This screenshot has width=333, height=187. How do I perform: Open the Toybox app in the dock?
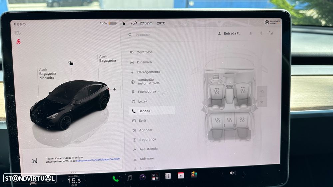tap(194, 174)
